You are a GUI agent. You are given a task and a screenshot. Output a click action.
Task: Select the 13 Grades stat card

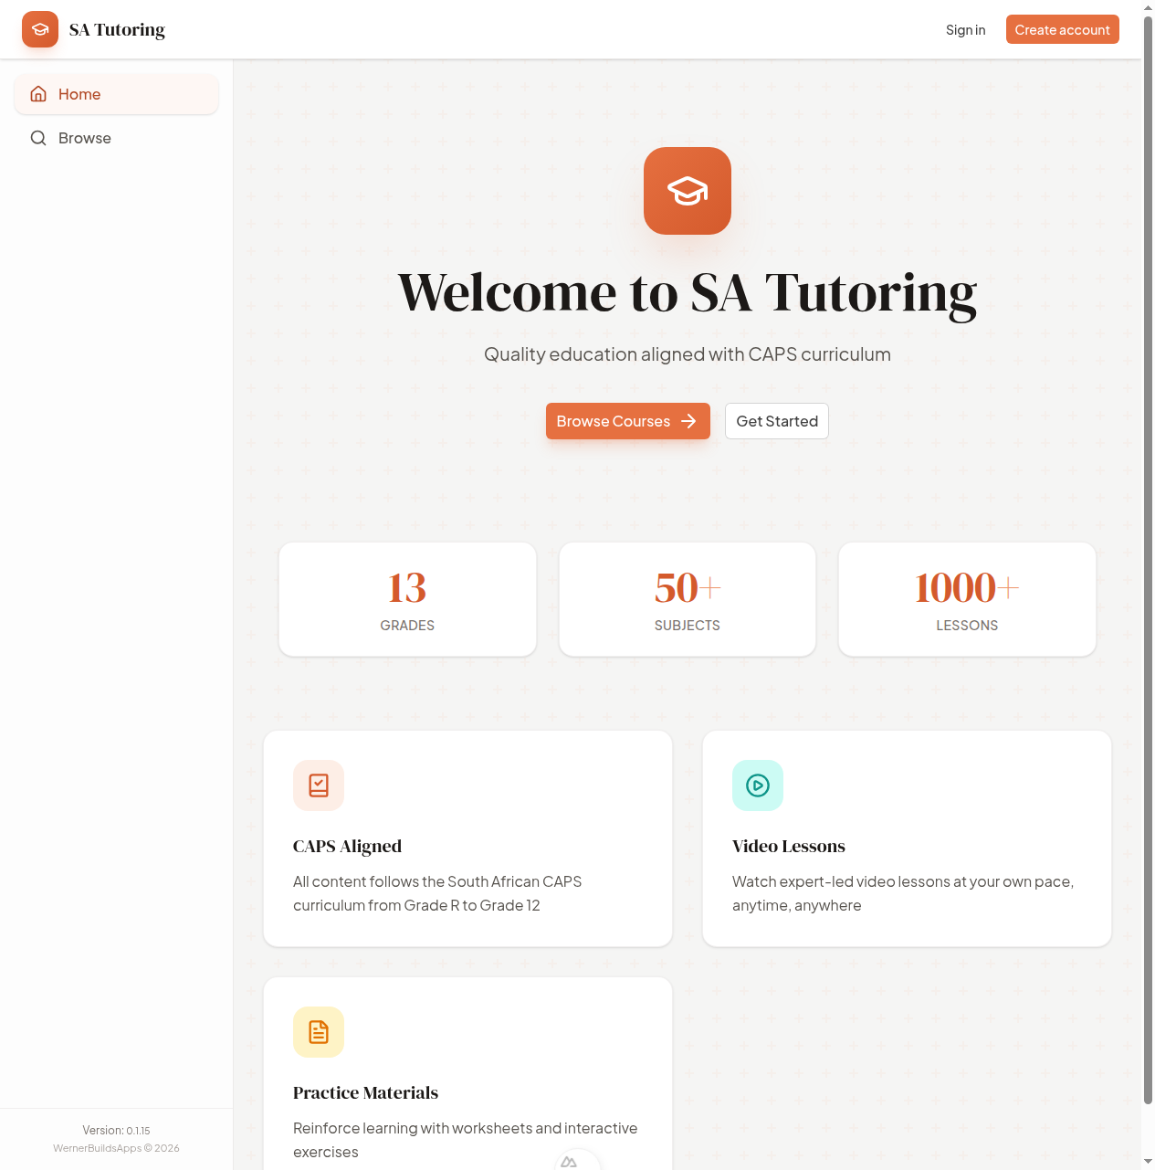coord(407,599)
